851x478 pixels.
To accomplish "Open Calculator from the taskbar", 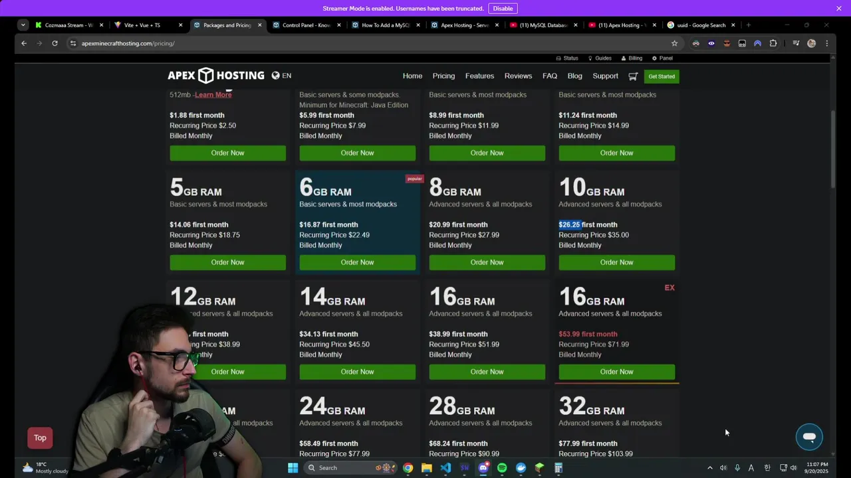I will [558, 468].
